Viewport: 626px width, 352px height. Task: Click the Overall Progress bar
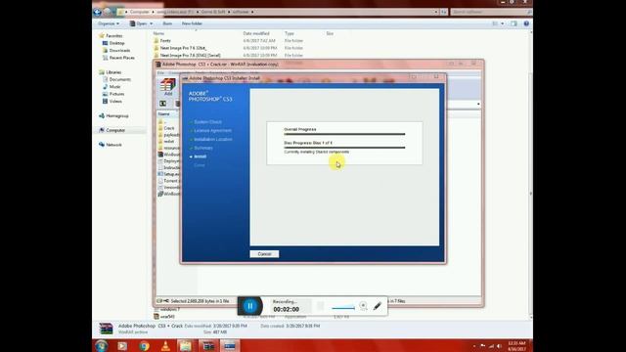344,135
